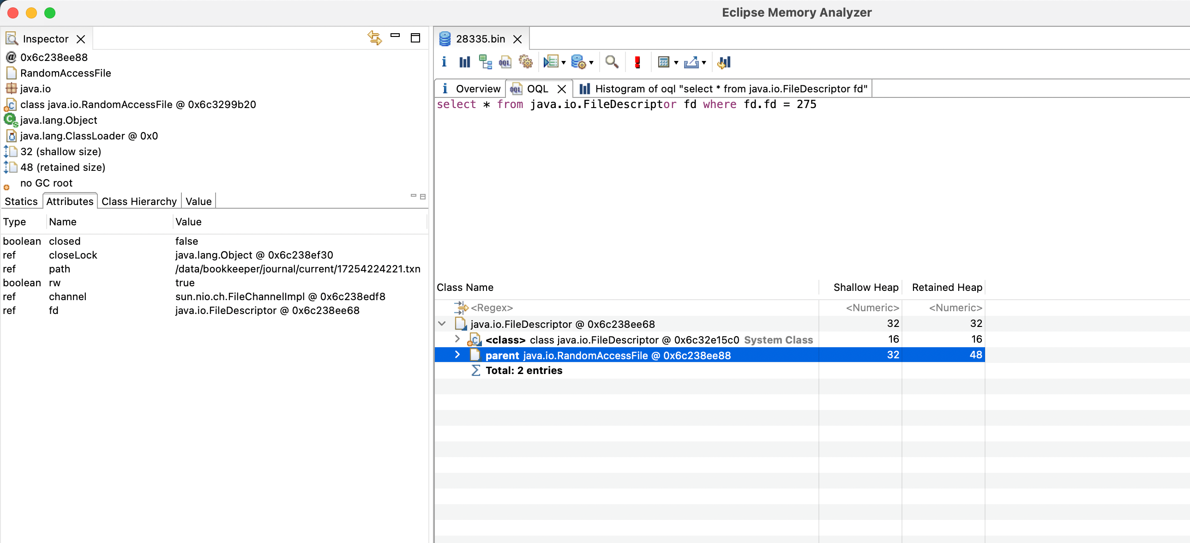Sort by Retained Heap column header
1190x543 pixels.
tap(944, 288)
